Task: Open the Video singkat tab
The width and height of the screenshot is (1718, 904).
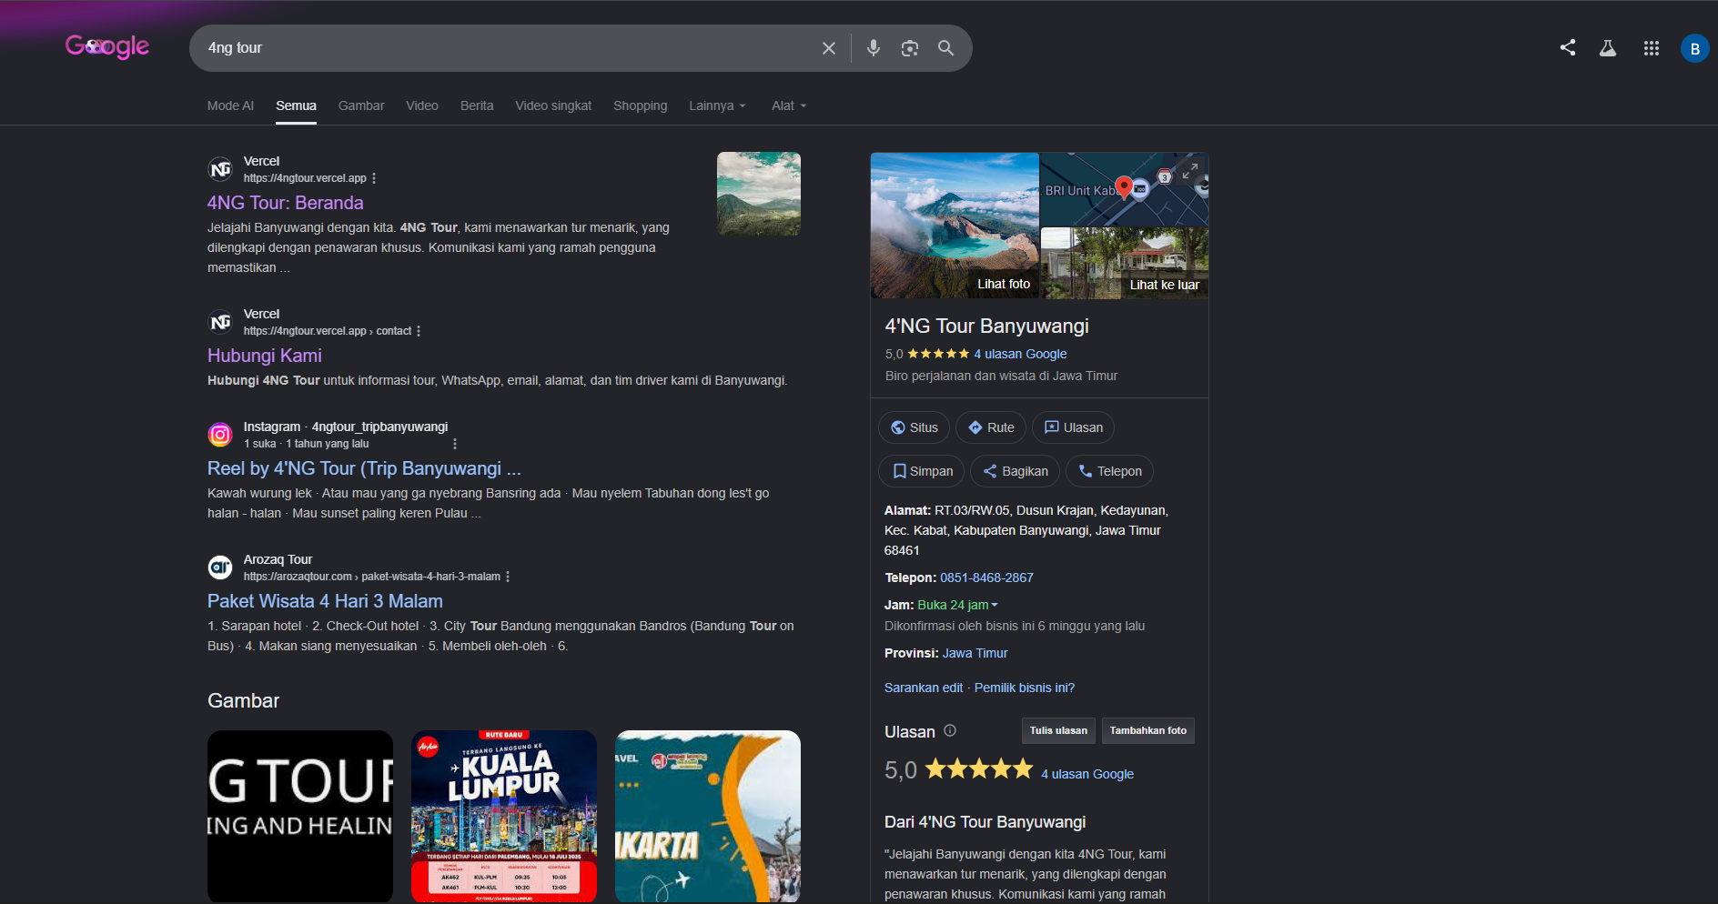Action: point(553,105)
